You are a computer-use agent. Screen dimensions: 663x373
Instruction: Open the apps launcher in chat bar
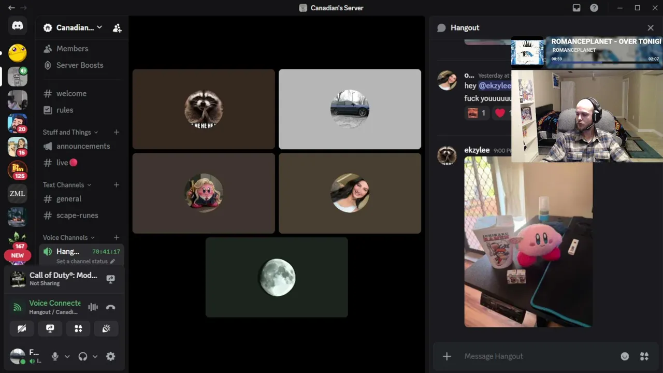click(644, 356)
